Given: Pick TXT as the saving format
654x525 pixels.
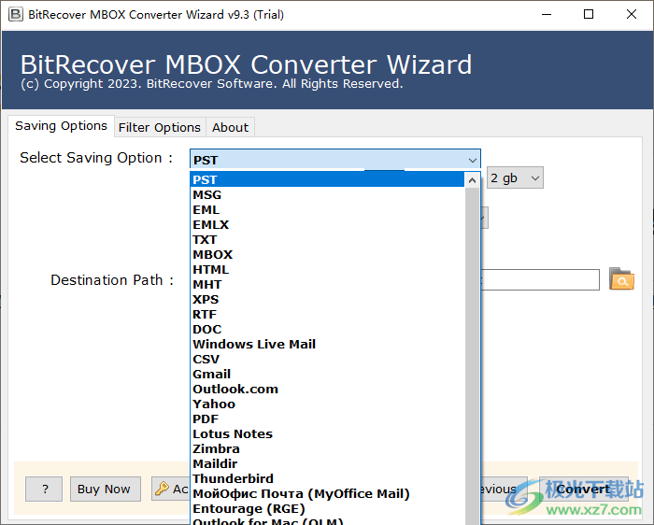Looking at the screenshot, I should [x=327, y=240].
